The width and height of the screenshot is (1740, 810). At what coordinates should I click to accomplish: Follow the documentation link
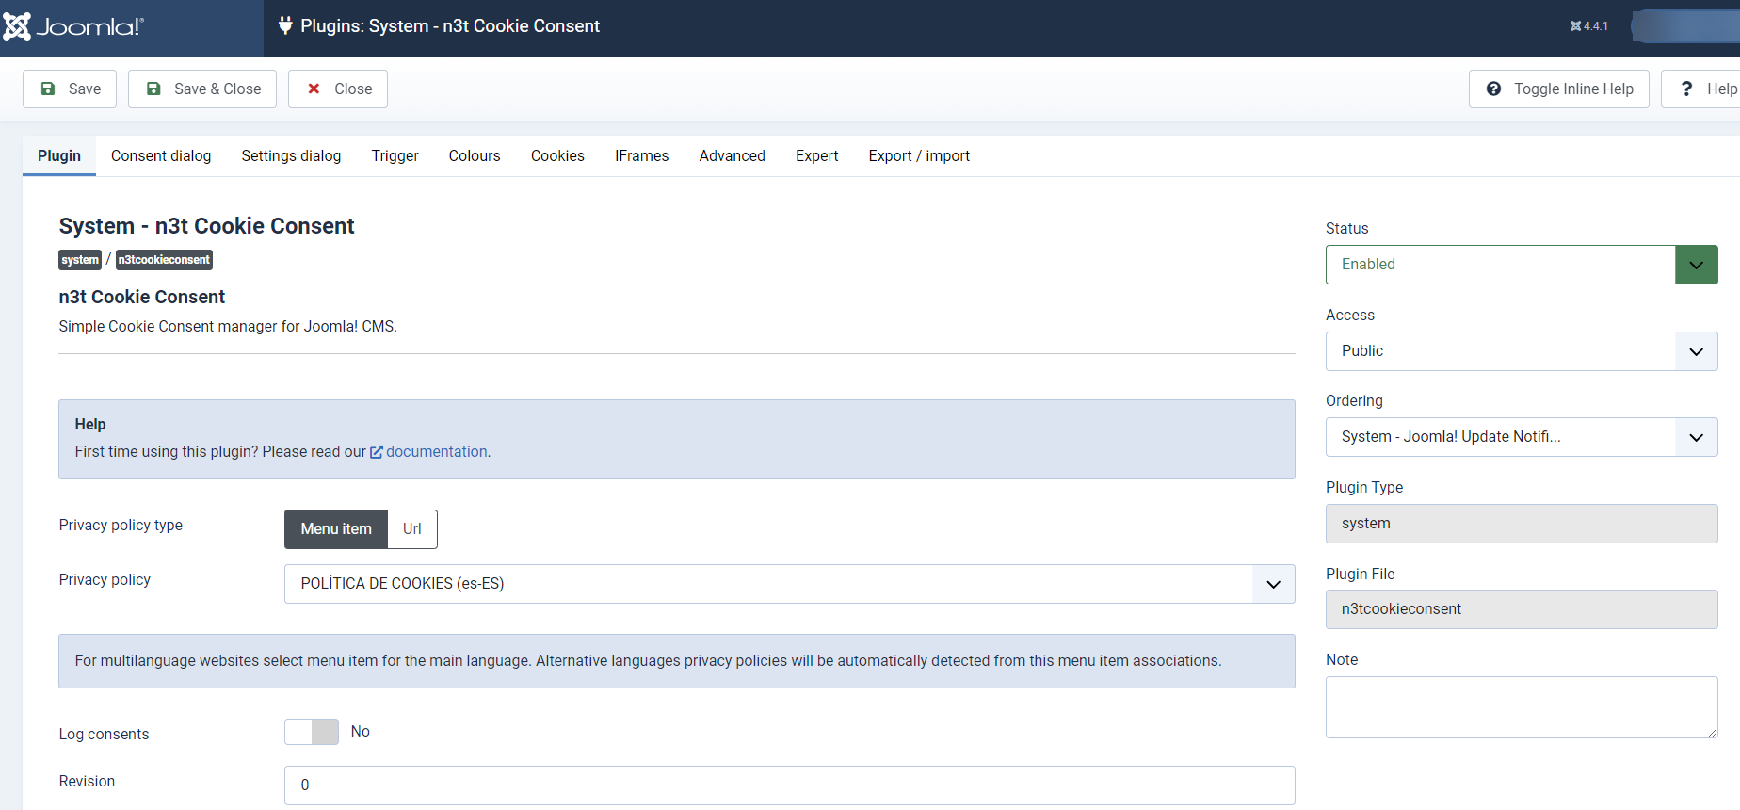click(437, 452)
